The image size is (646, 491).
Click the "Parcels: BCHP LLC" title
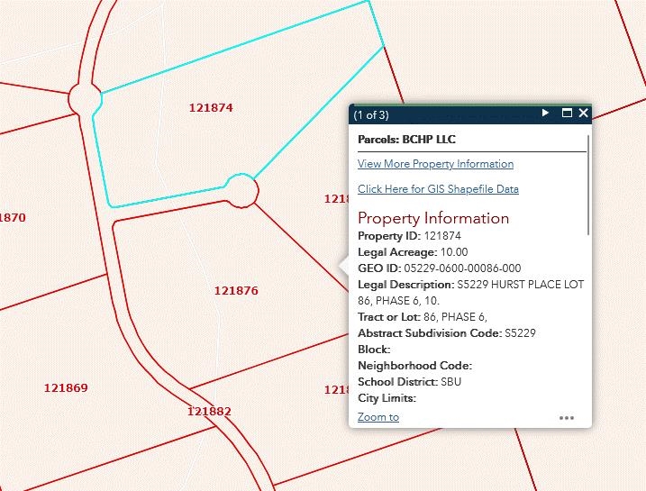406,140
